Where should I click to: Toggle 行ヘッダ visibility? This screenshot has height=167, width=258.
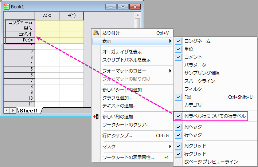215,135
